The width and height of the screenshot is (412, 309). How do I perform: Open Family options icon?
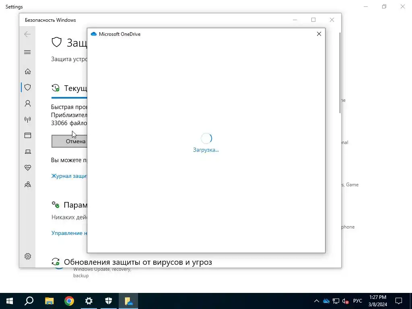point(28,184)
